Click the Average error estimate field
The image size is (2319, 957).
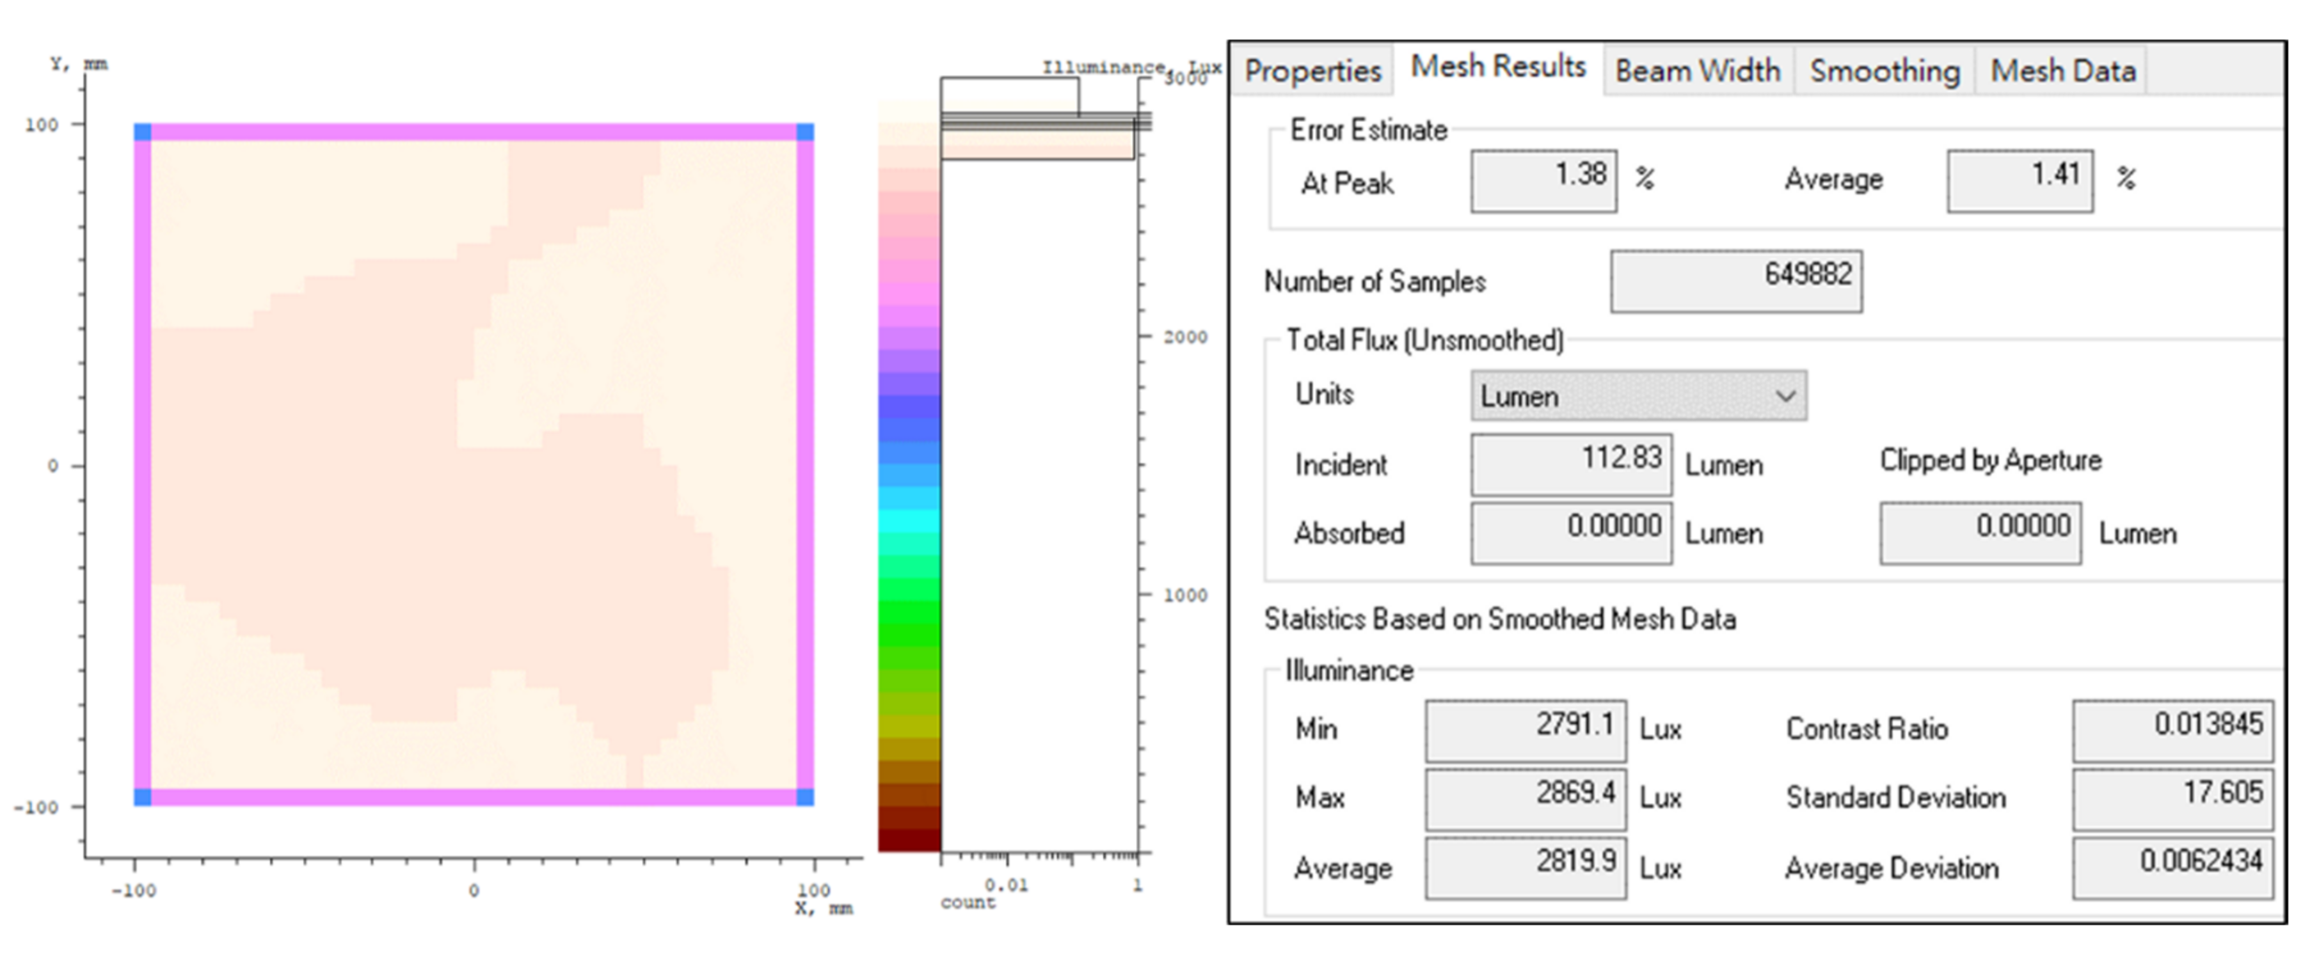(x=2020, y=181)
